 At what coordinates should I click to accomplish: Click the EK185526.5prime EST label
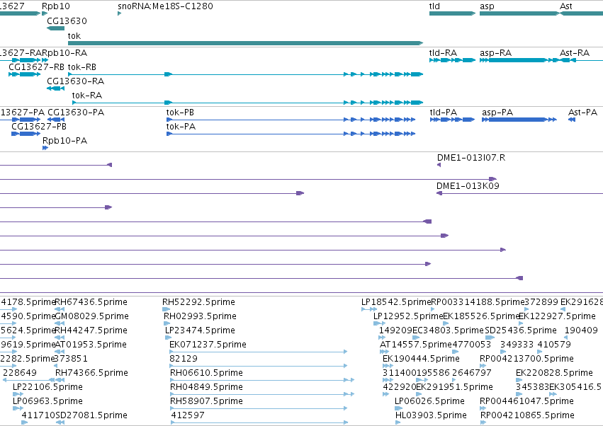tap(481, 316)
